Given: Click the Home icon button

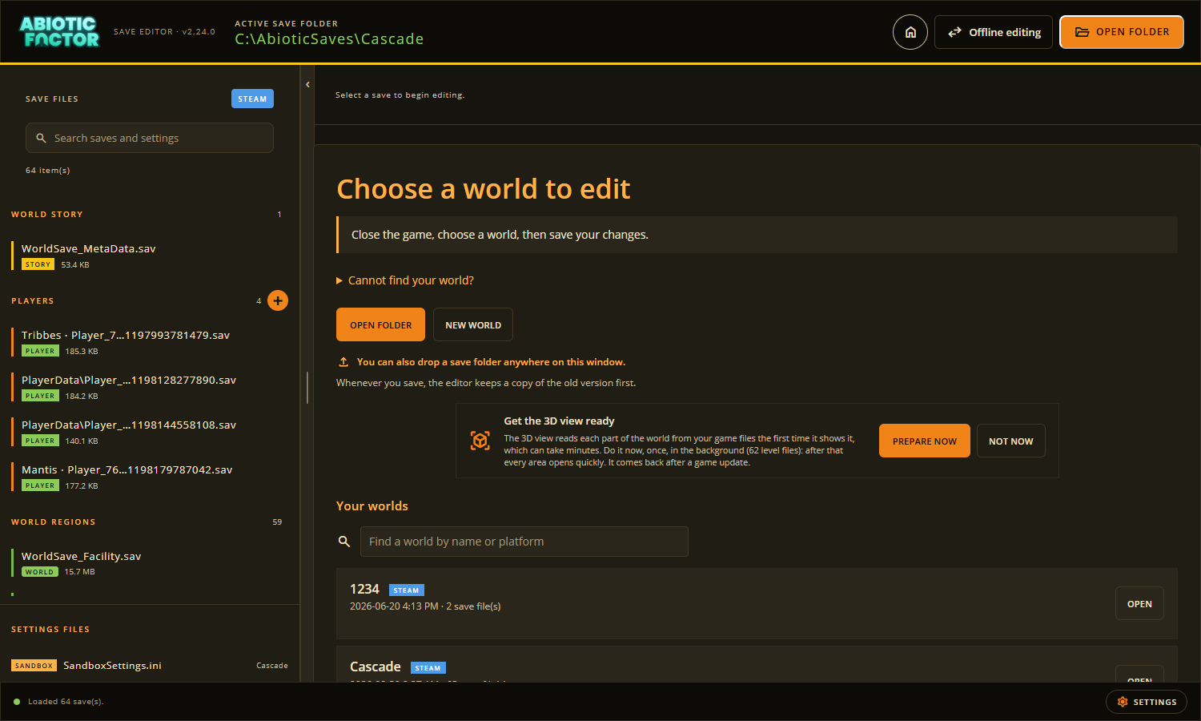Looking at the screenshot, I should (910, 33).
